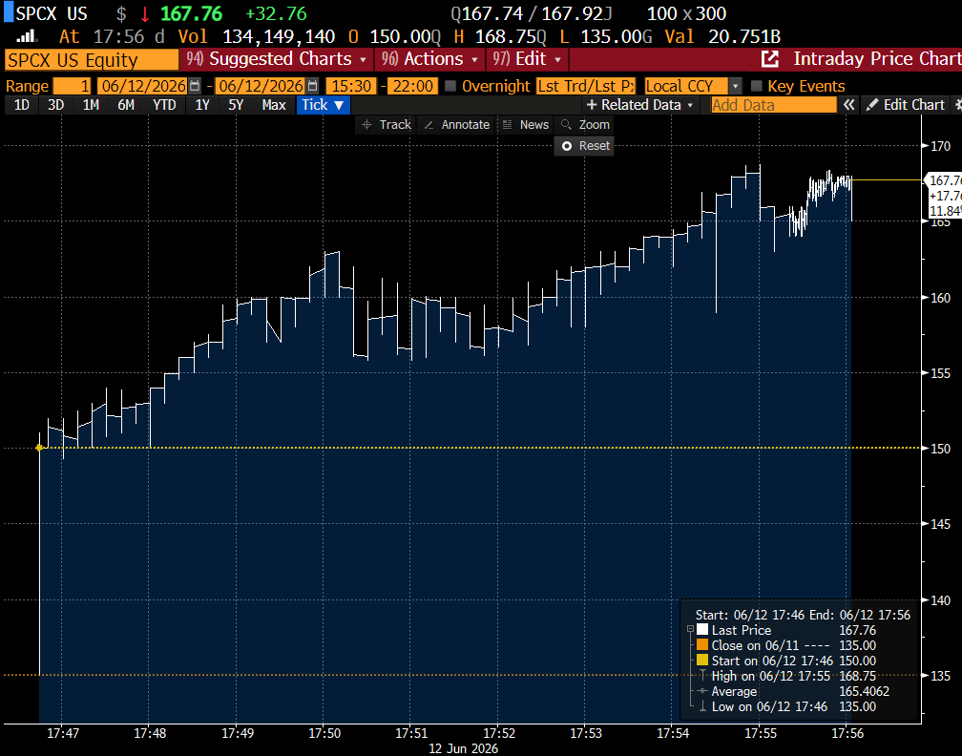Click the Val 20.751B figure
Image resolution: width=962 pixels, height=756 pixels.
(x=722, y=37)
